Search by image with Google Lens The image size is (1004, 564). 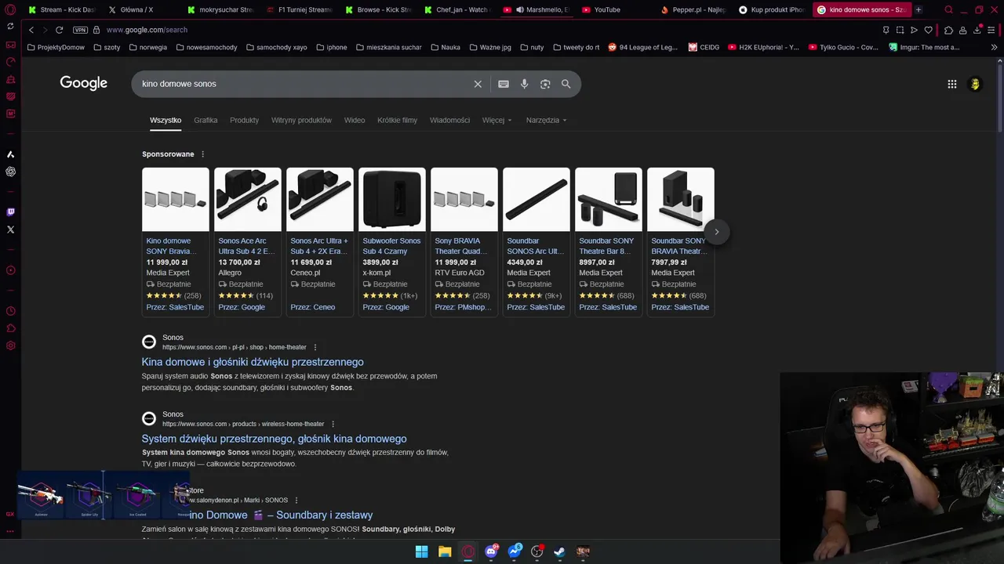[x=545, y=84]
